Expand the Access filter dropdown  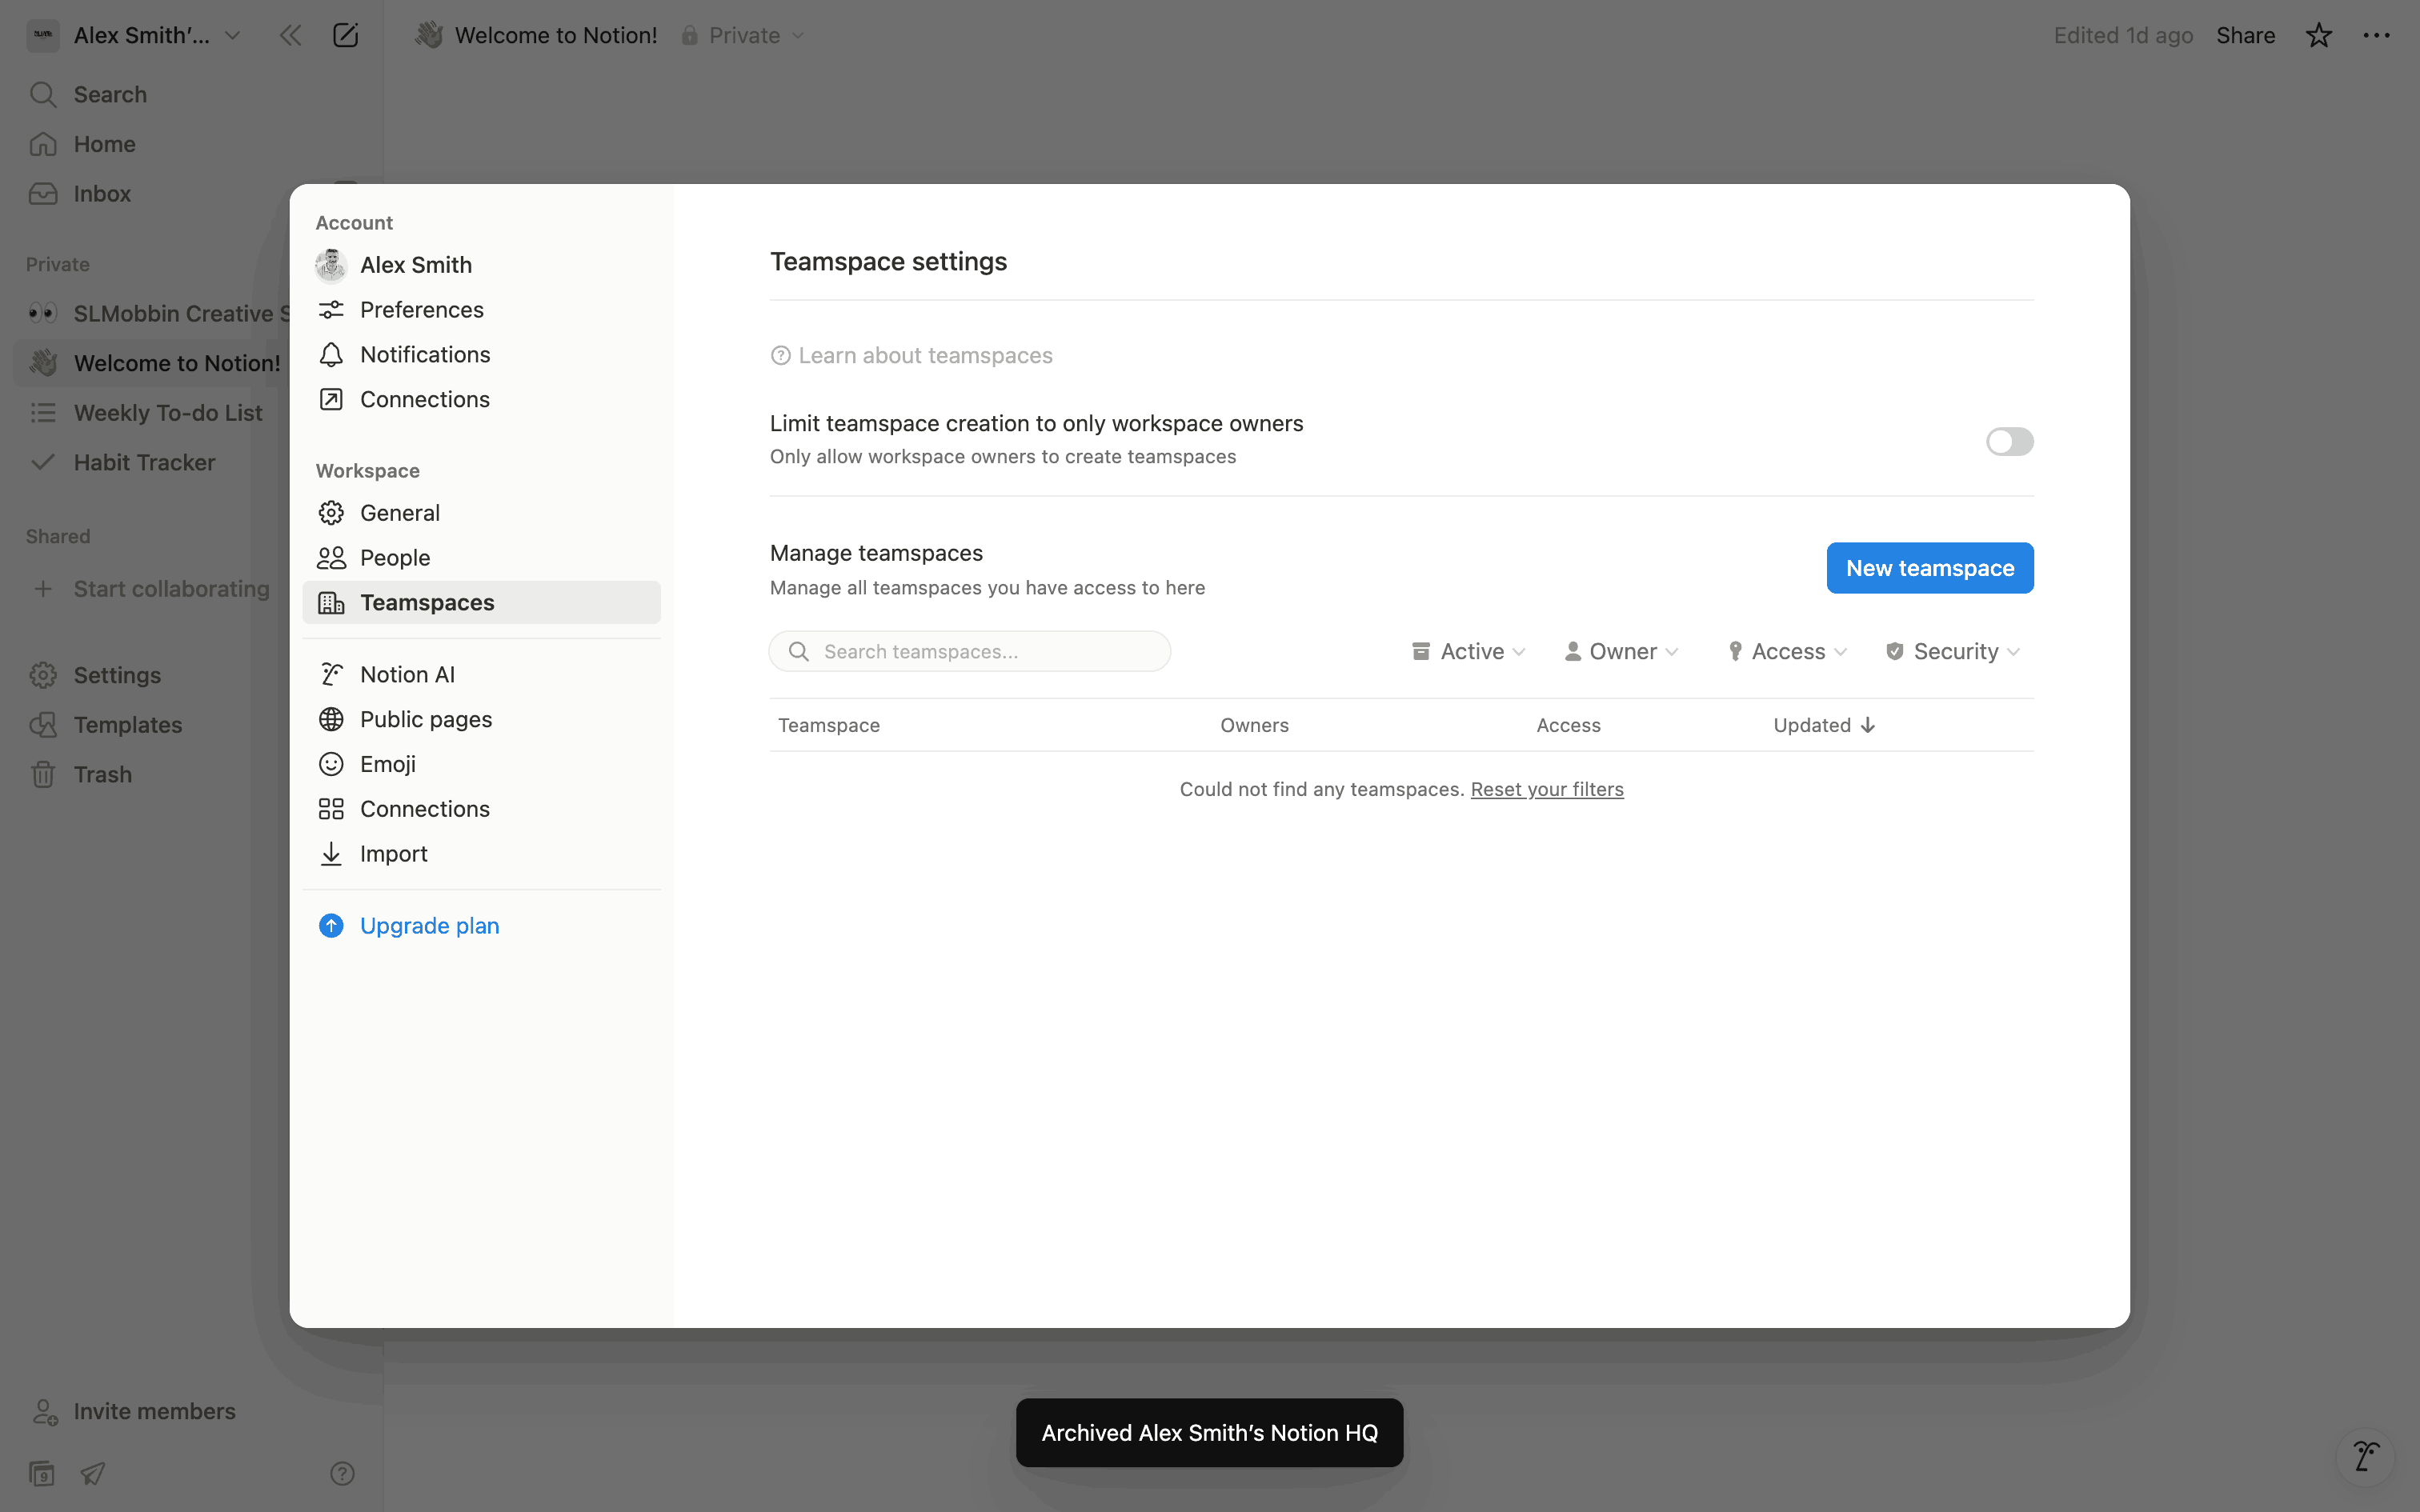tap(1787, 652)
